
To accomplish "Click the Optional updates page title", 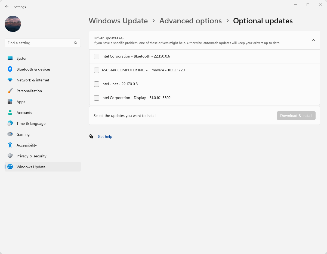I will 263,21.
